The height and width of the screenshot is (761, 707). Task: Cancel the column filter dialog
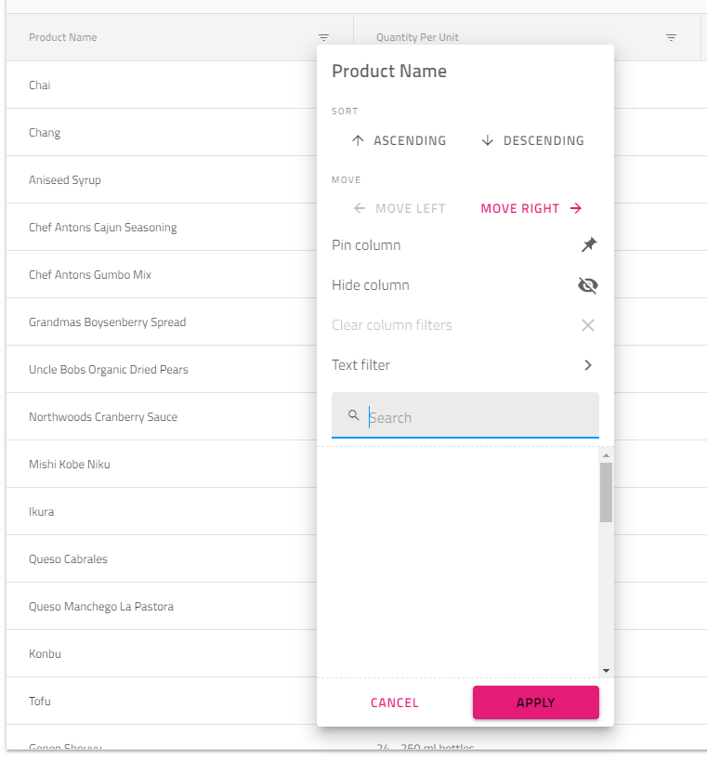click(x=395, y=702)
